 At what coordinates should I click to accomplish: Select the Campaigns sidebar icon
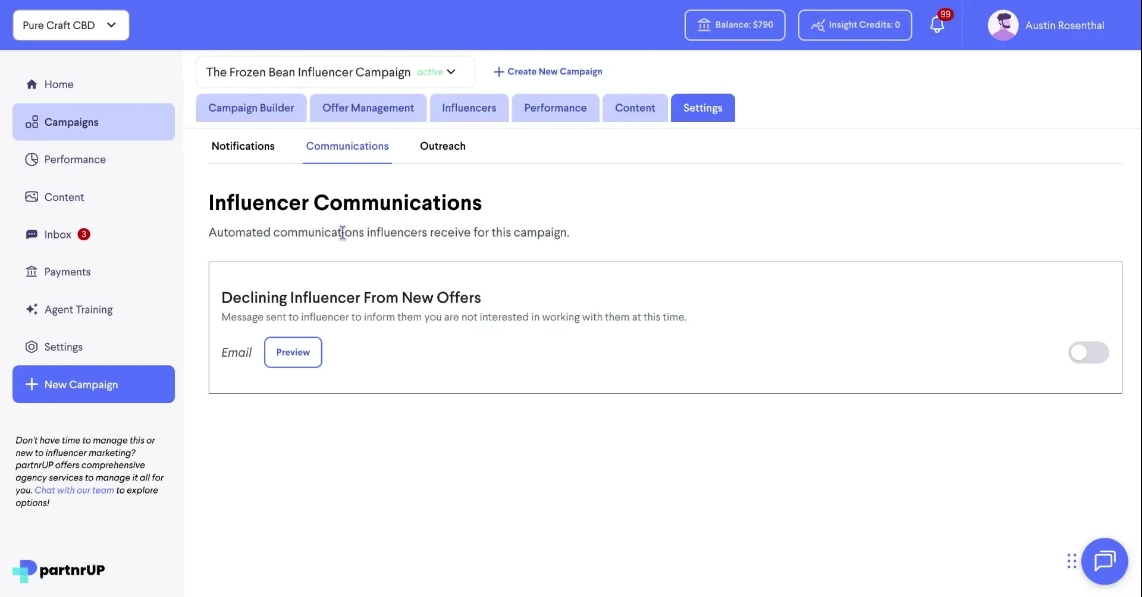(x=32, y=122)
